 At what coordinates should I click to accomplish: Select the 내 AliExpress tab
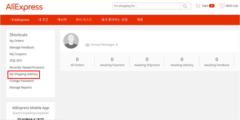click(20, 20)
